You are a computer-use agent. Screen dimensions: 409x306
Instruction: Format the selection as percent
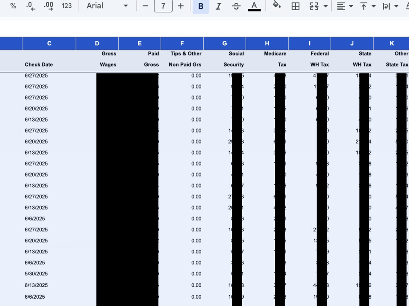tap(13, 6)
